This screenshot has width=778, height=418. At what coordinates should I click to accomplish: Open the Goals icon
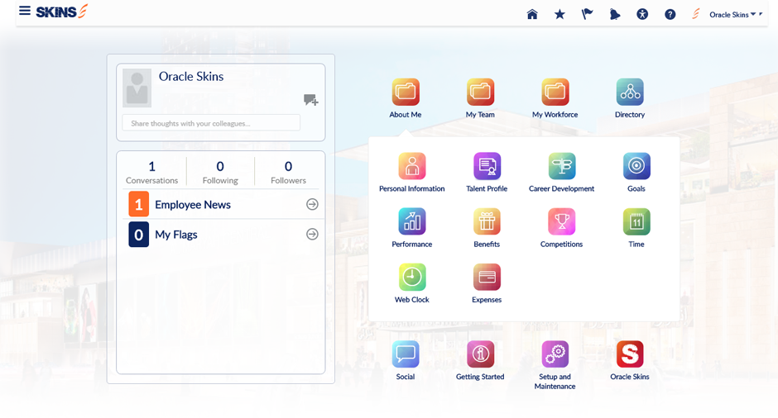click(636, 167)
